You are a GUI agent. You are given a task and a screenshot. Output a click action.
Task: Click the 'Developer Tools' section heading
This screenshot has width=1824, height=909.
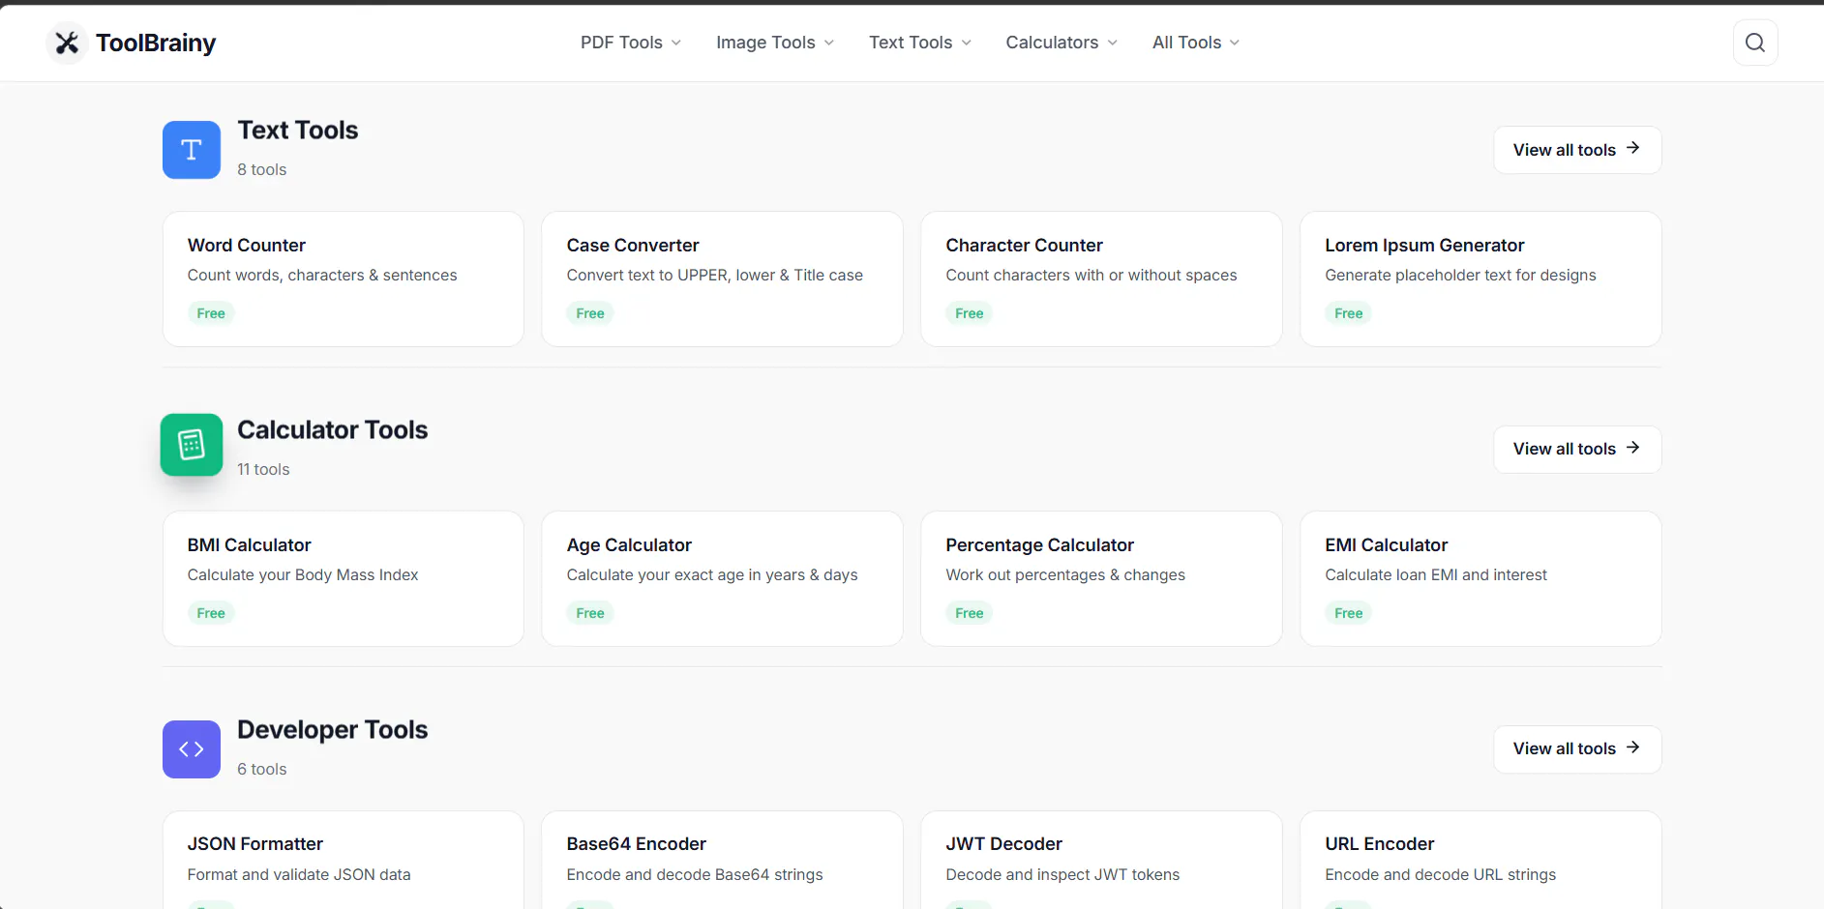coord(333,730)
